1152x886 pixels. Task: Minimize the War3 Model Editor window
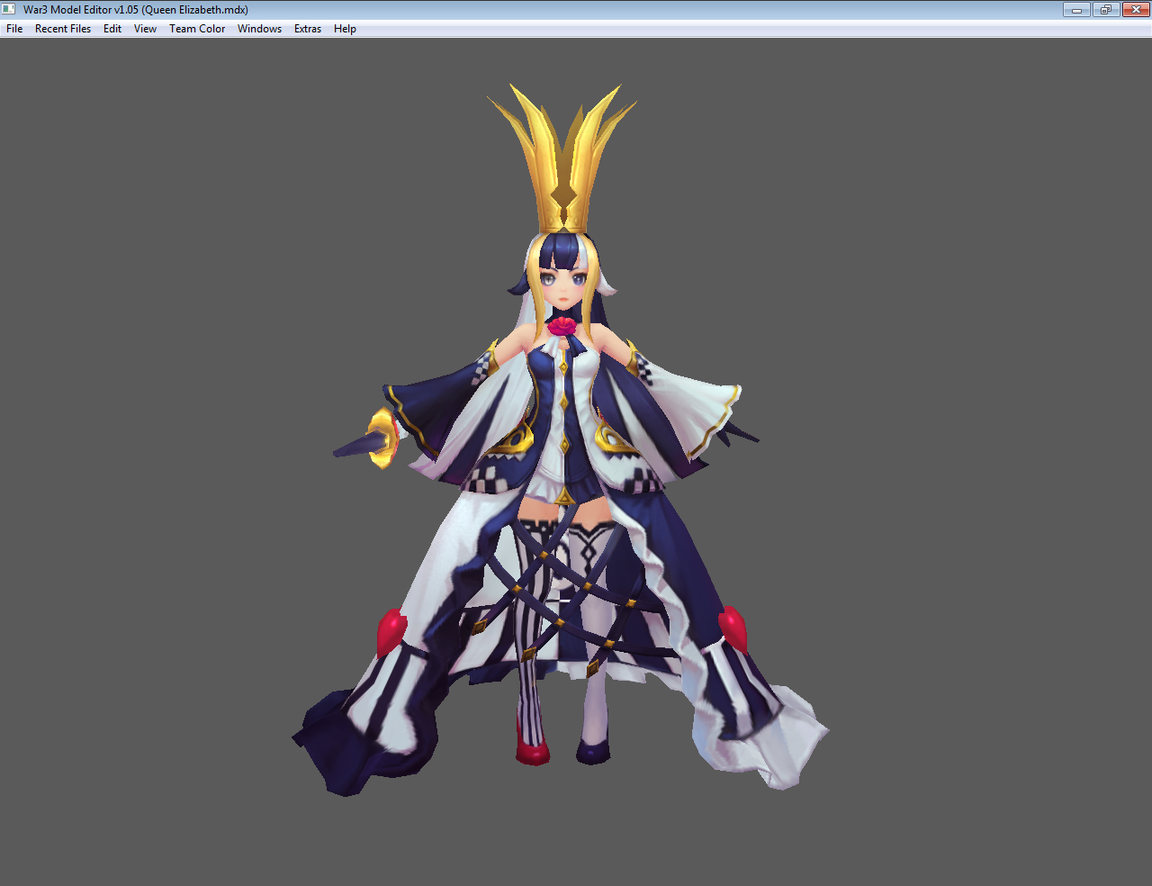point(1076,10)
